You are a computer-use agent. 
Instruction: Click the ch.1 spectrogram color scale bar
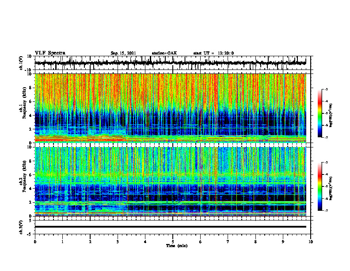[x=320, y=113]
